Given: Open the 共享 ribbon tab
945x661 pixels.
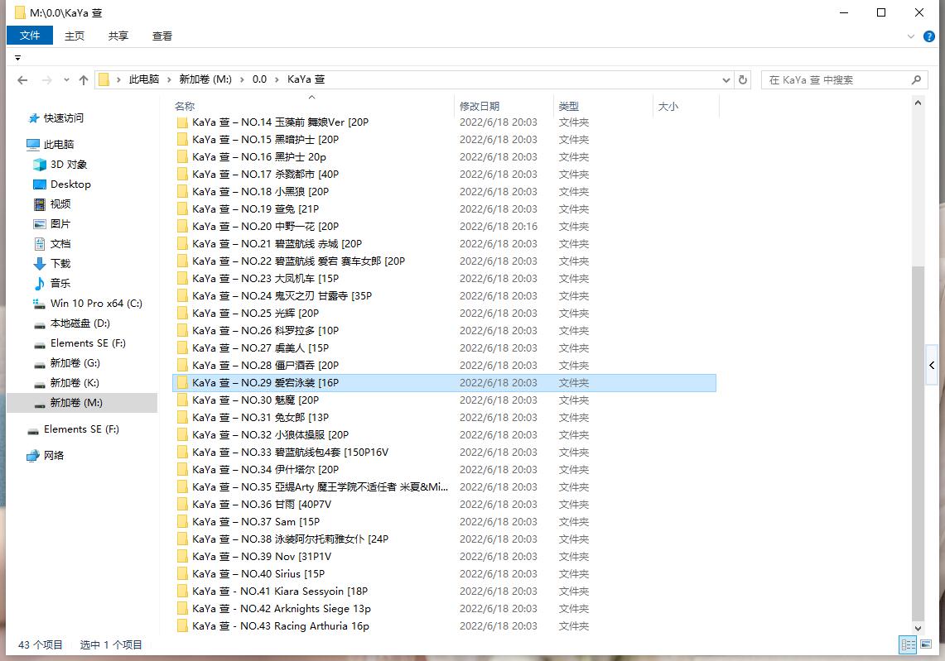Looking at the screenshot, I should [118, 36].
